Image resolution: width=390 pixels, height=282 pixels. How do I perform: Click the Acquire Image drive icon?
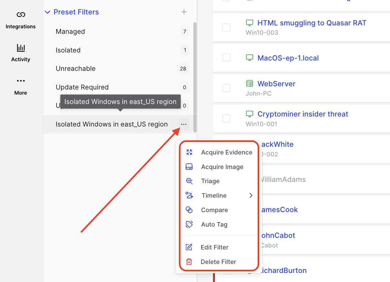coord(189,167)
